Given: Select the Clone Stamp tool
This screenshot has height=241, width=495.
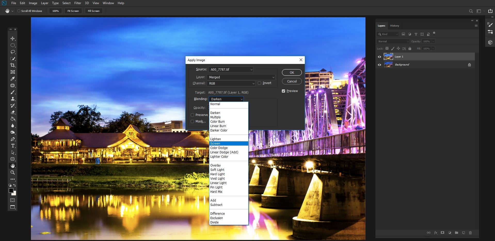Looking at the screenshot, I should [x=12, y=99].
